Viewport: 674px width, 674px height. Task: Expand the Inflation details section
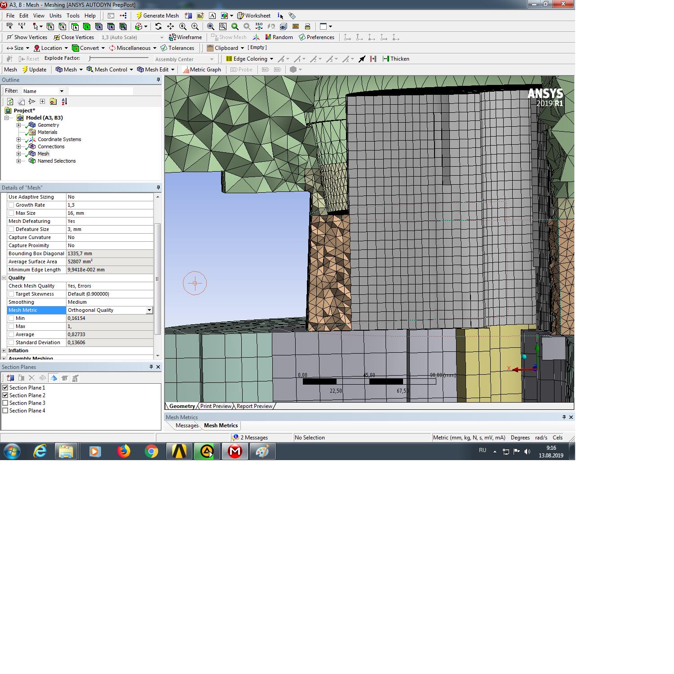tap(4, 350)
